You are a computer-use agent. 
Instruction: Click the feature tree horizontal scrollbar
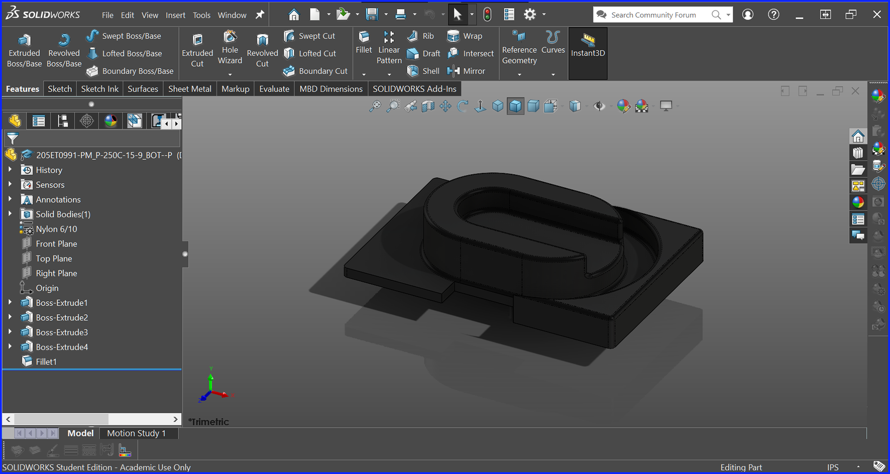click(x=92, y=419)
